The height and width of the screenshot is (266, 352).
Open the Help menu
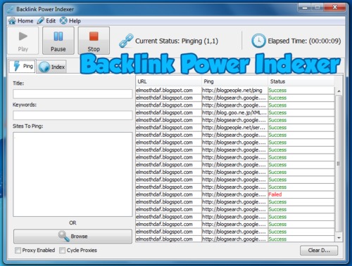pyautogui.click(x=70, y=21)
